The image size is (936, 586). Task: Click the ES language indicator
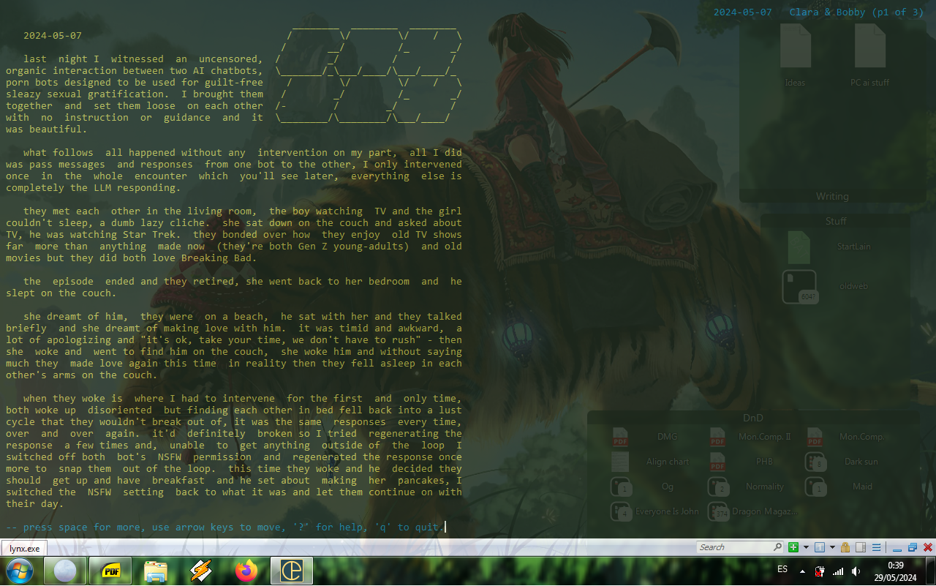point(782,569)
